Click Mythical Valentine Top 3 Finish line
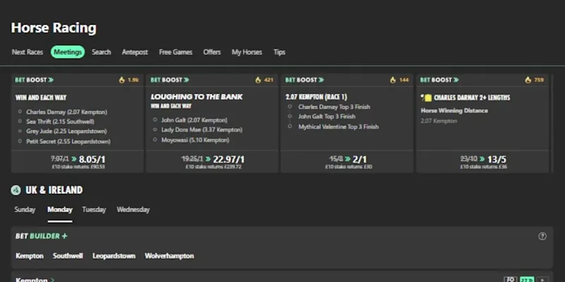The image size is (565, 282). tap(338, 127)
